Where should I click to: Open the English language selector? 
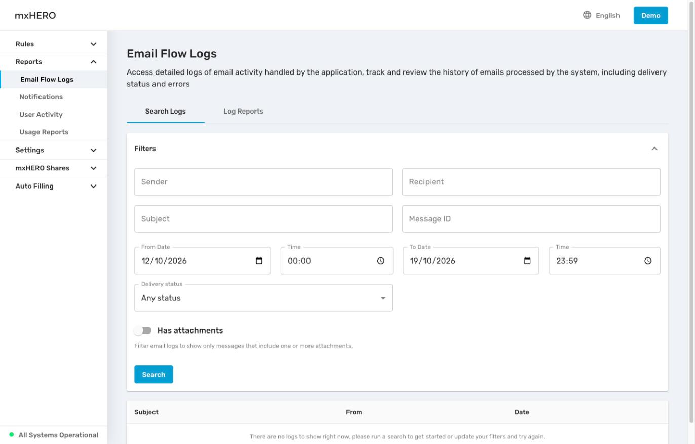pos(601,15)
